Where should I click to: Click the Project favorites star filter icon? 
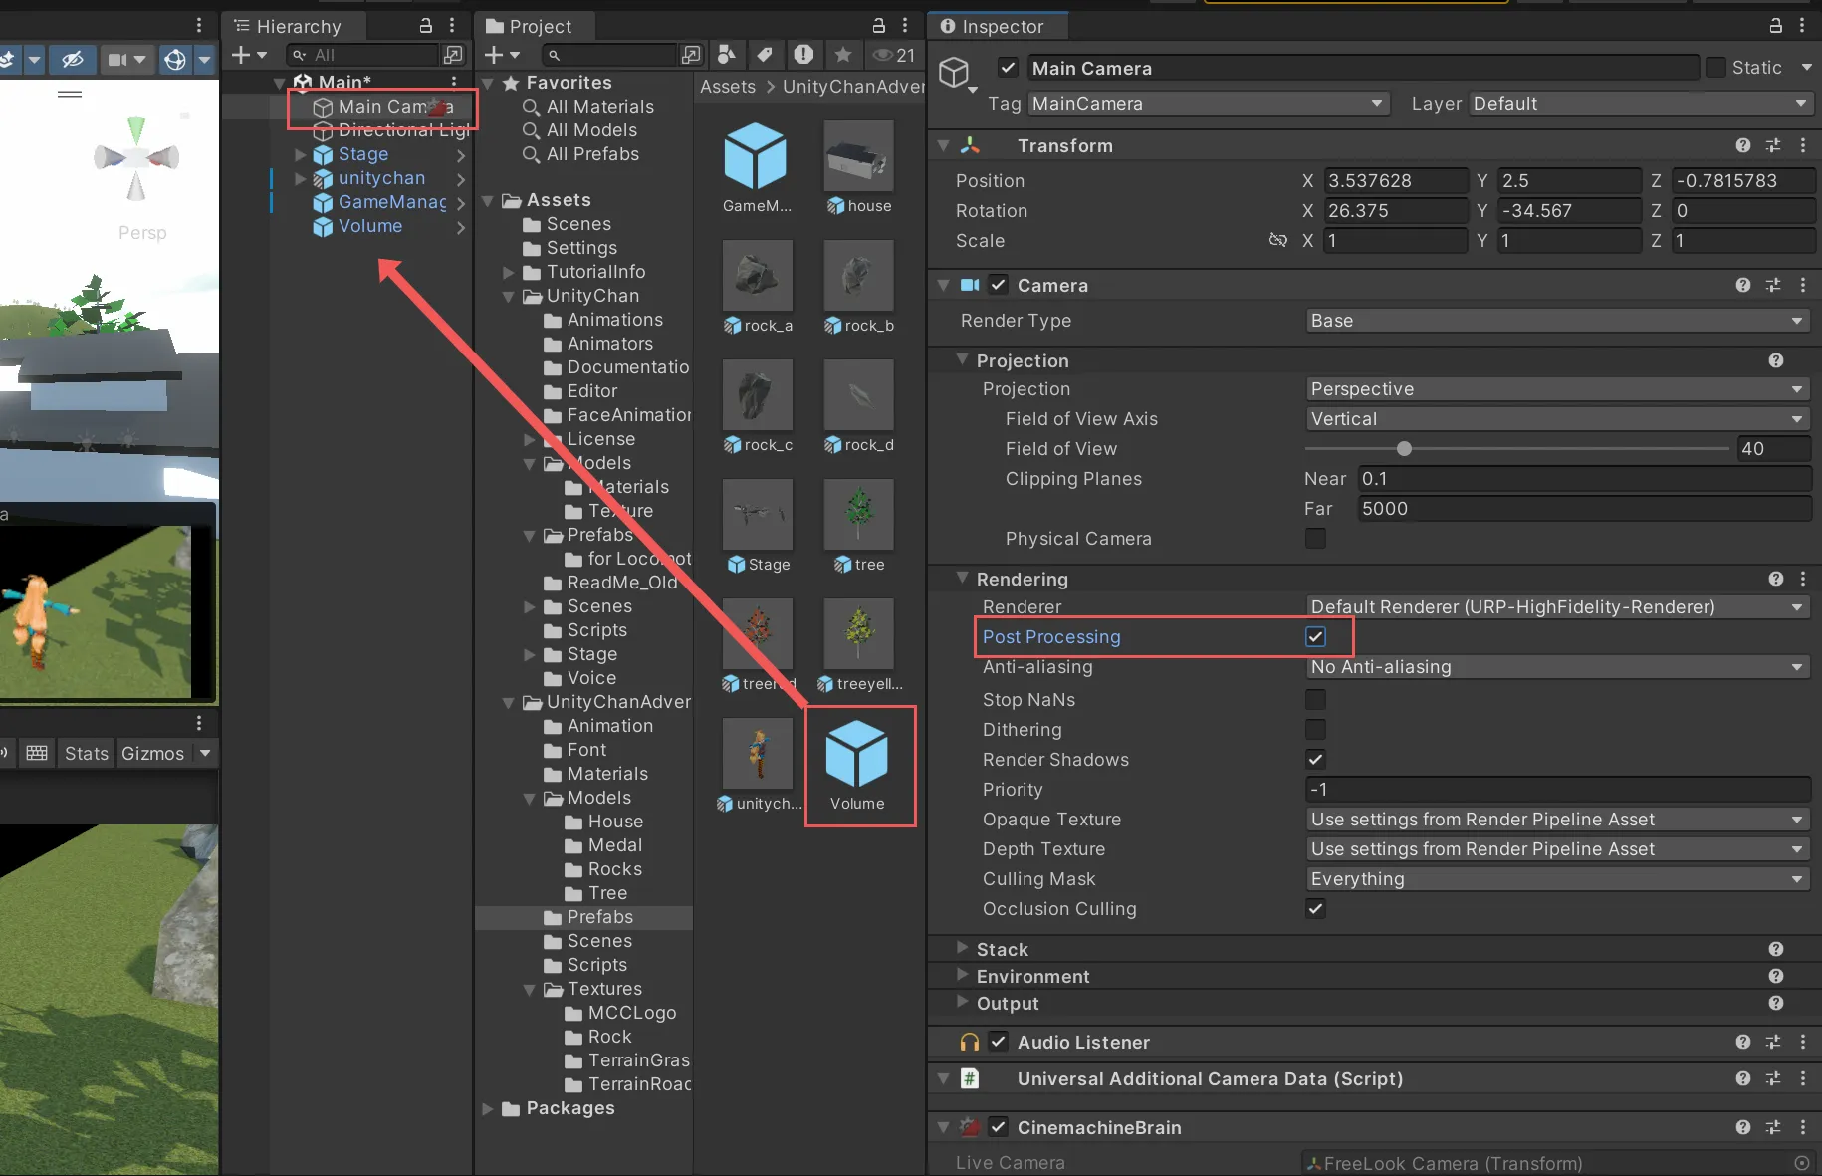click(843, 55)
